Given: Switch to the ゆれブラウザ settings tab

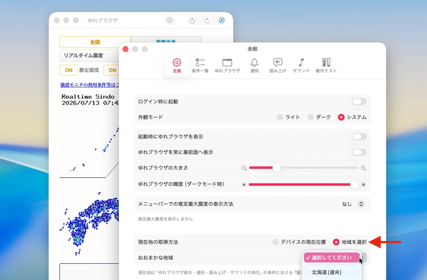Looking at the screenshot, I should [x=227, y=66].
